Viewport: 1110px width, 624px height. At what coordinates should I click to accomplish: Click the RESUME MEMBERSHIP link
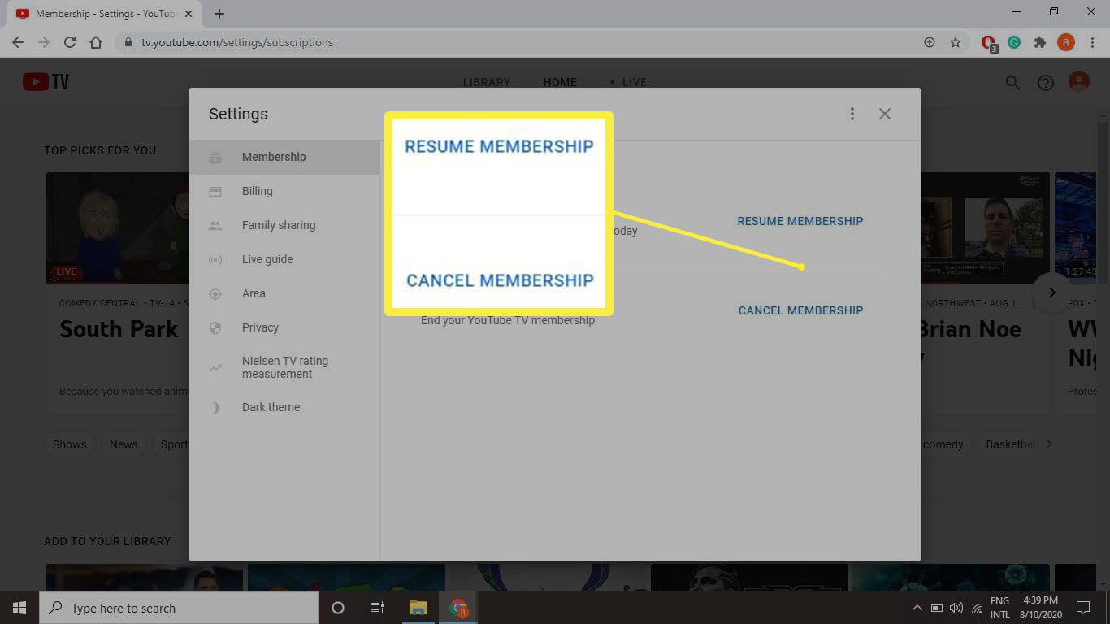(800, 221)
